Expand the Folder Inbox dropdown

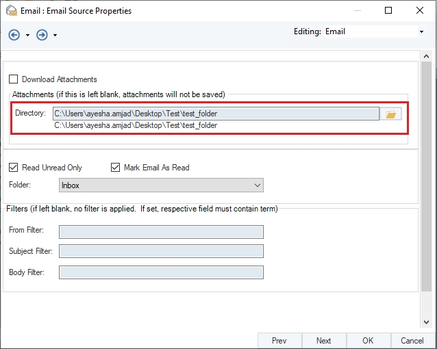257,185
